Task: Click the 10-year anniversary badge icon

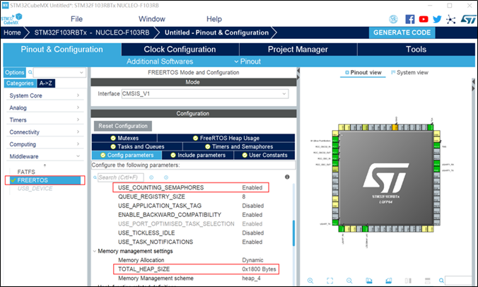Action: click(x=393, y=19)
